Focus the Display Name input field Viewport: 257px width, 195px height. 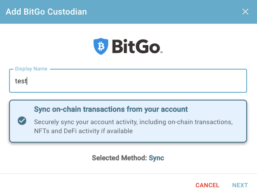pyautogui.click(x=128, y=81)
